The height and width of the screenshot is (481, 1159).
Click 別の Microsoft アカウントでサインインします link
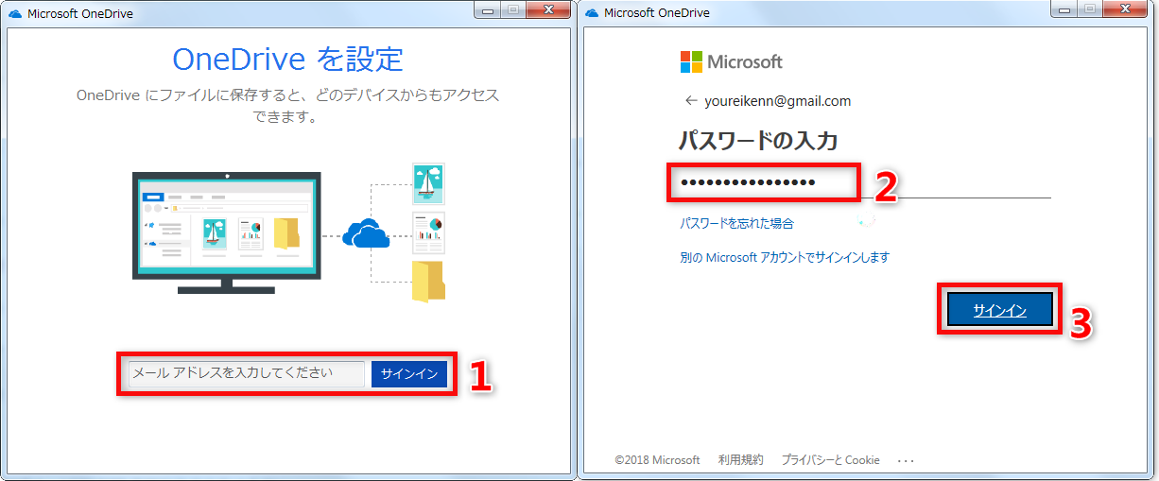click(x=784, y=257)
